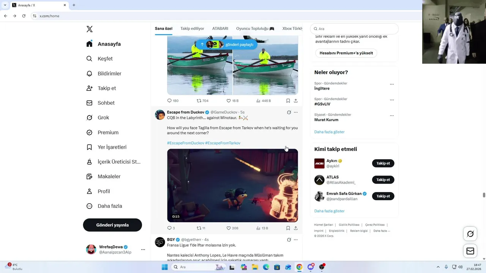Reply to boat photo post (180)

pyautogui.click(x=173, y=101)
